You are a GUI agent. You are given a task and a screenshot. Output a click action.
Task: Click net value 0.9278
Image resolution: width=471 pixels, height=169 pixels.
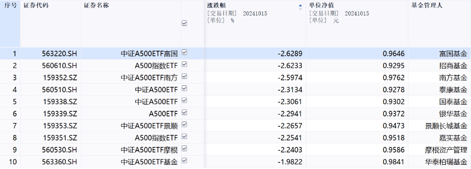pyautogui.click(x=393, y=90)
